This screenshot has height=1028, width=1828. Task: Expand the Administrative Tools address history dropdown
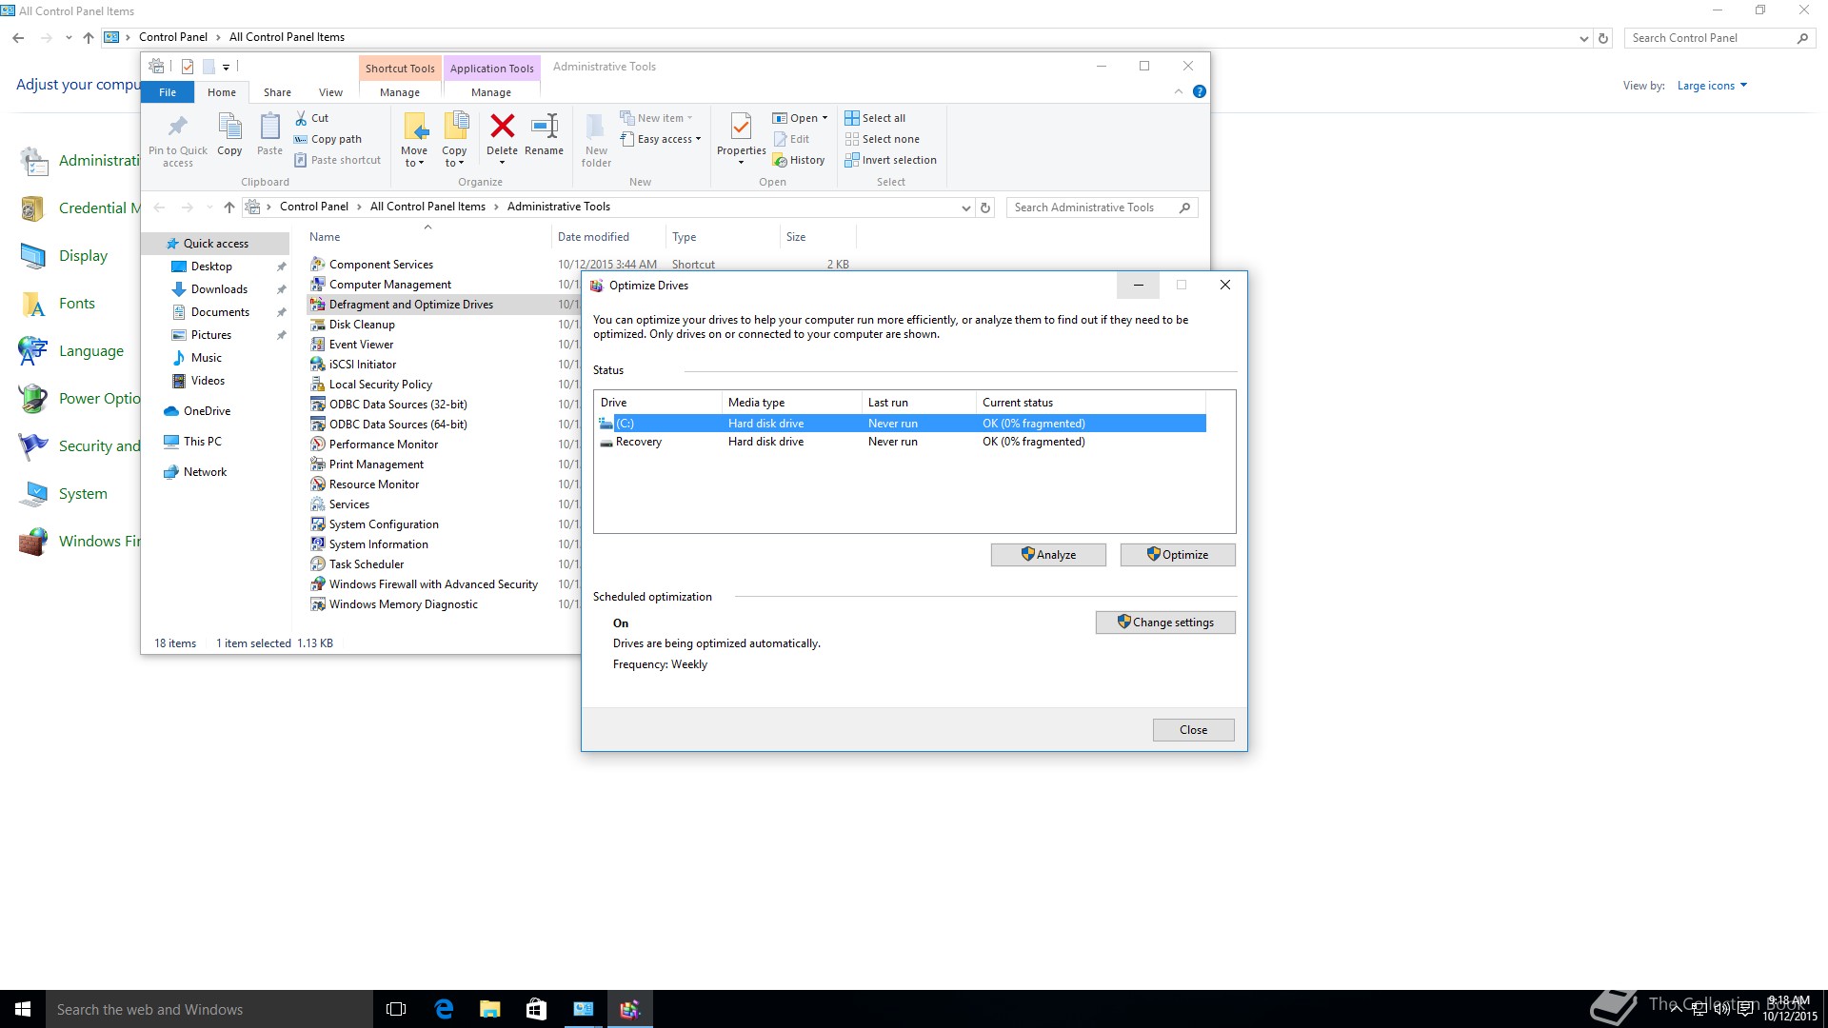point(965,208)
